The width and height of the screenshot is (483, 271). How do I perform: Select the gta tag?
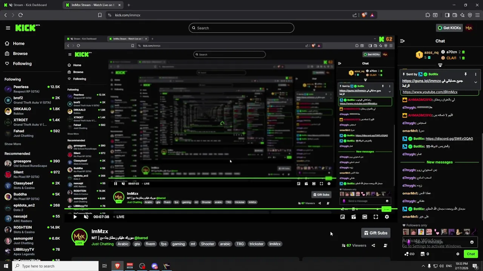pos(137,244)
